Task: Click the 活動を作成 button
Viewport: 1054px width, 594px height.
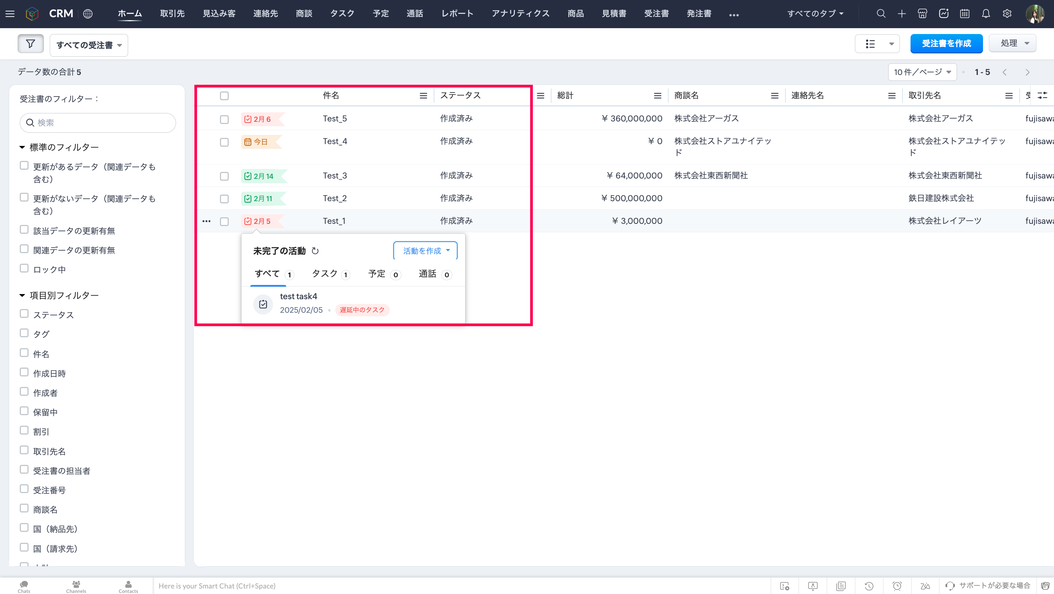Action: [x=425, y=251]
